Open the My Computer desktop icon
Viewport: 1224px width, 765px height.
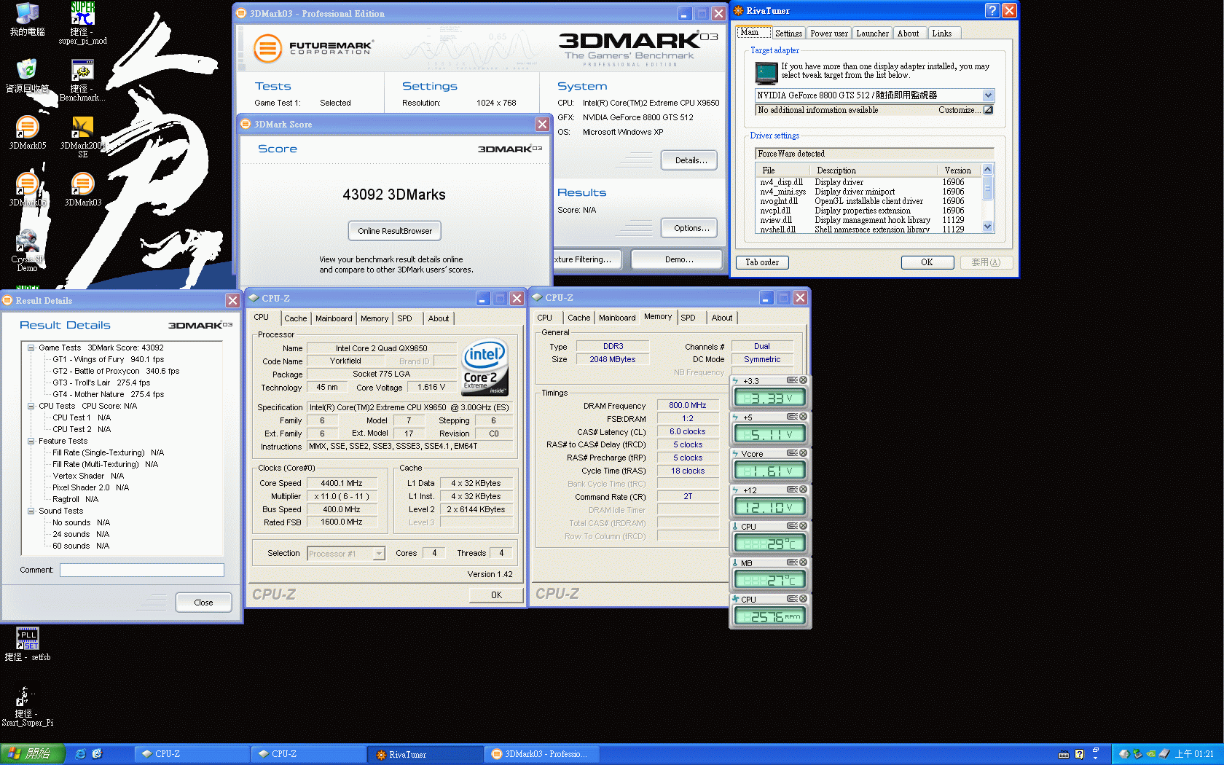[x=27, y=19]
